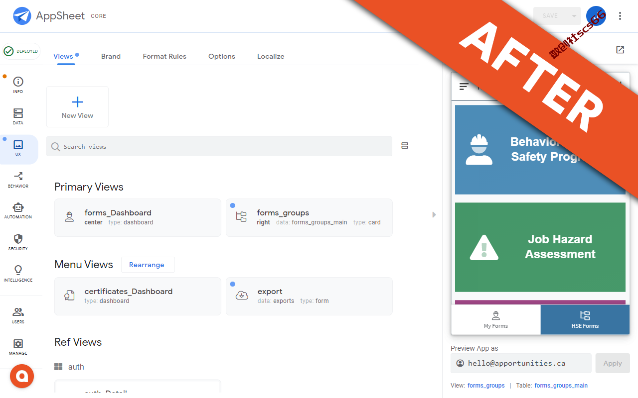This screenshot has width=638, height=398.
Task: Click the user account avatar
Action: coord(596,16)
